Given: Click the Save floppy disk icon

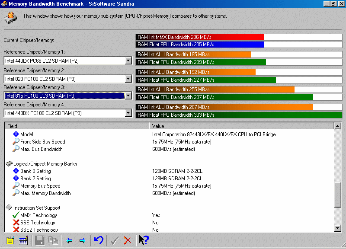Looking at the screenshot, I should [40, 240].
